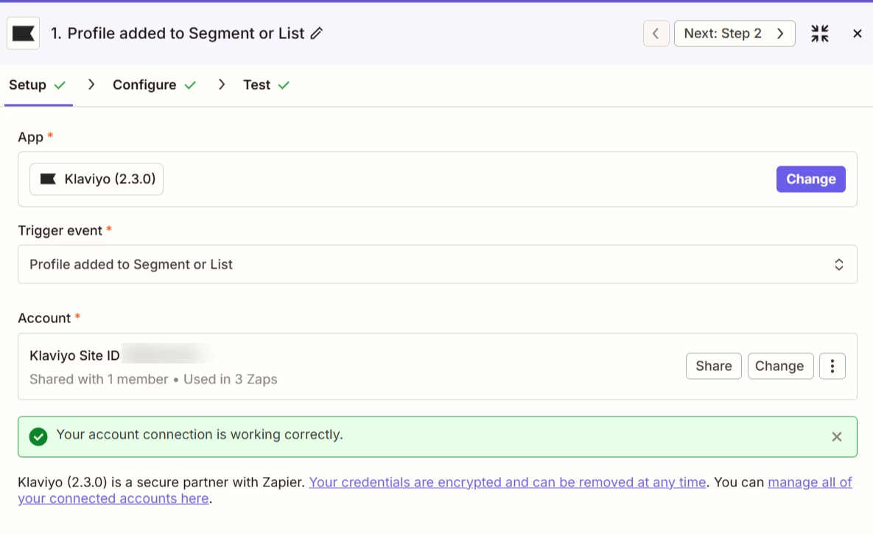Share the Klaviyo account
Viewport: 873px width, 535px height.
tap(713, 366)
